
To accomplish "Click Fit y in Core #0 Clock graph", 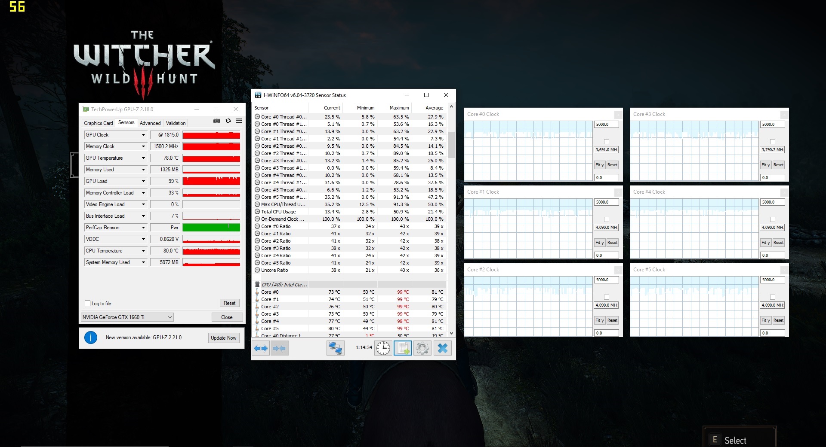I will pyautogui.click(x=600, y=165).
